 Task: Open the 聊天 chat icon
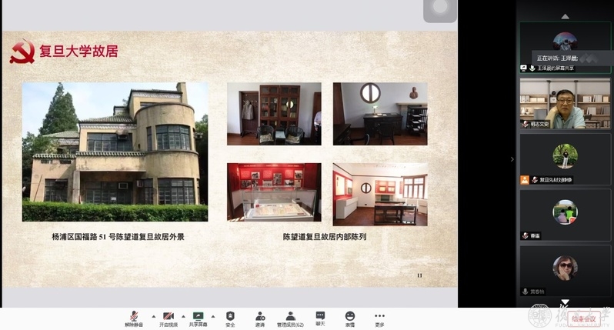click(x=320, y=317)
